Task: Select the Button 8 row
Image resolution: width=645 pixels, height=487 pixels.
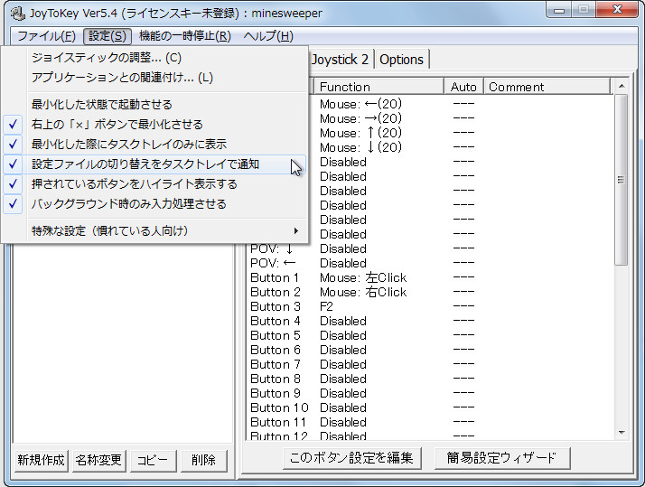Action: pos(430,379)
